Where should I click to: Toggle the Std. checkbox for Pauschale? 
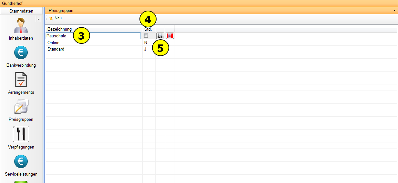point(146,36)
